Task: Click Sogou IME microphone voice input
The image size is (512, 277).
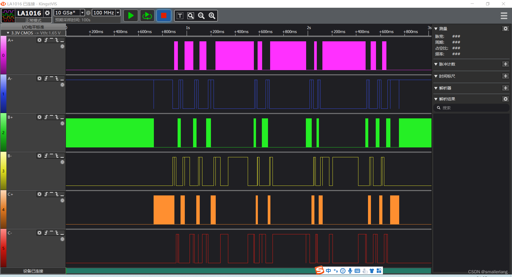Action: coord(350,271)
